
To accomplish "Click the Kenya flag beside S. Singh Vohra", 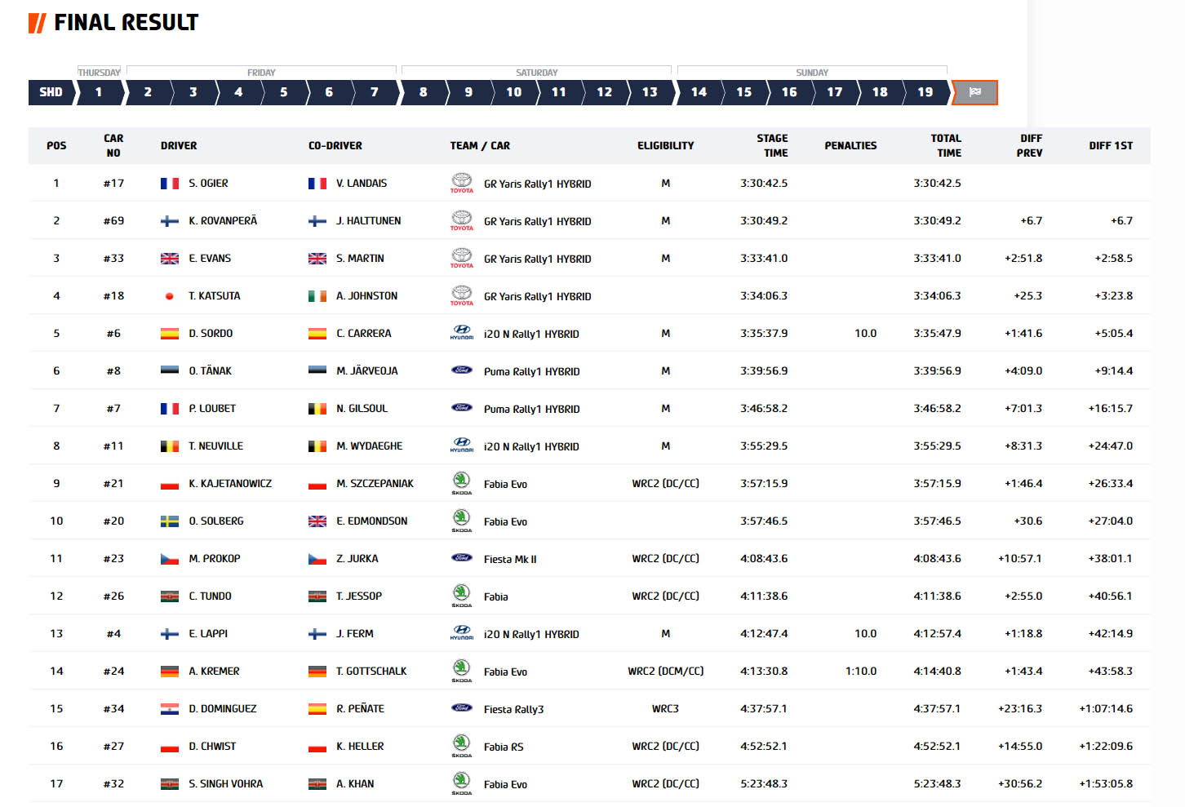I will (x=170, y=784).
